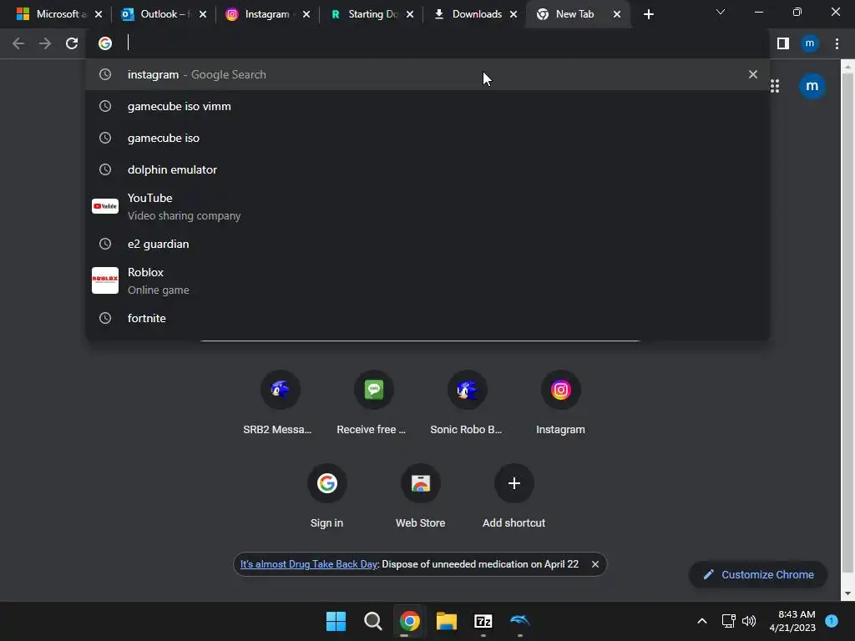Viewport: 855px width, 641px height.
Task: Close the Downloads tab
Action: (x=514, y=14)
